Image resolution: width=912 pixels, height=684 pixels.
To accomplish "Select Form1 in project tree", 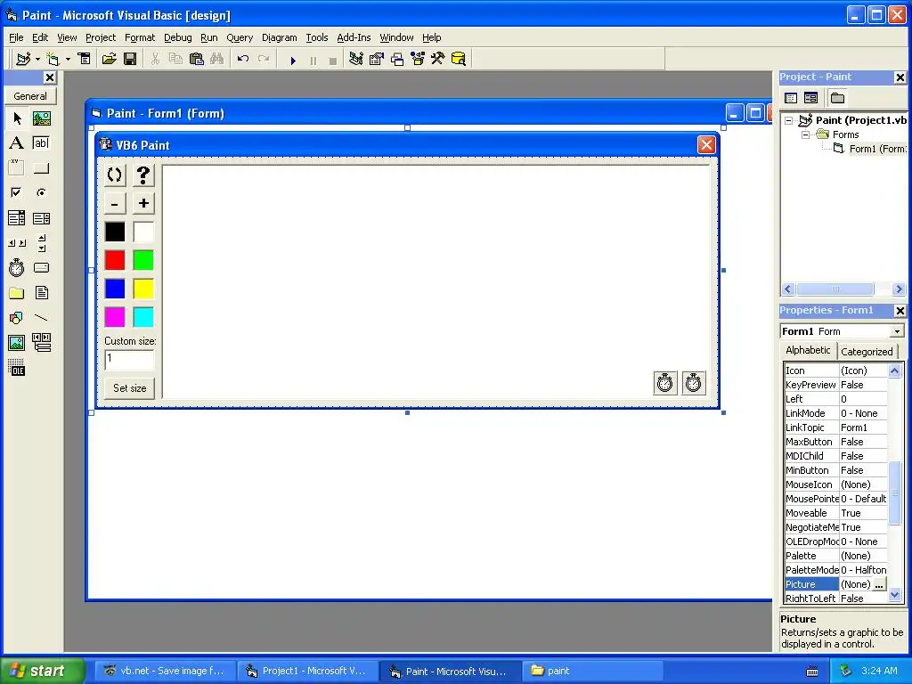I will point(877,149).
